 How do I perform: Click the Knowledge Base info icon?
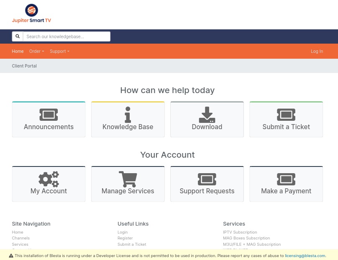click(x=128, y=114)
